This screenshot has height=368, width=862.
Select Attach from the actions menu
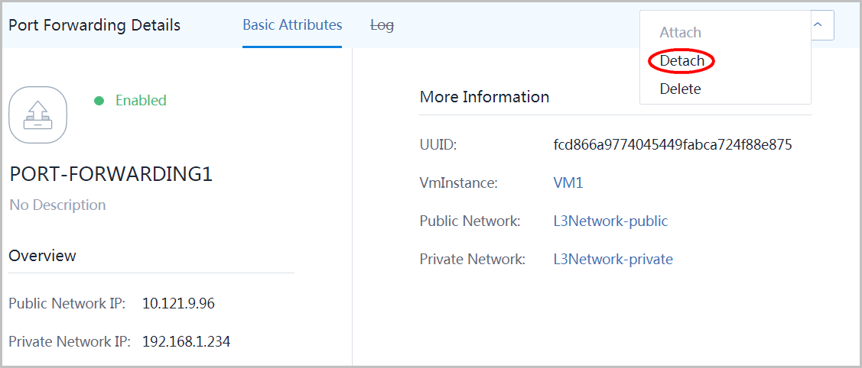[x=680, y=32]
